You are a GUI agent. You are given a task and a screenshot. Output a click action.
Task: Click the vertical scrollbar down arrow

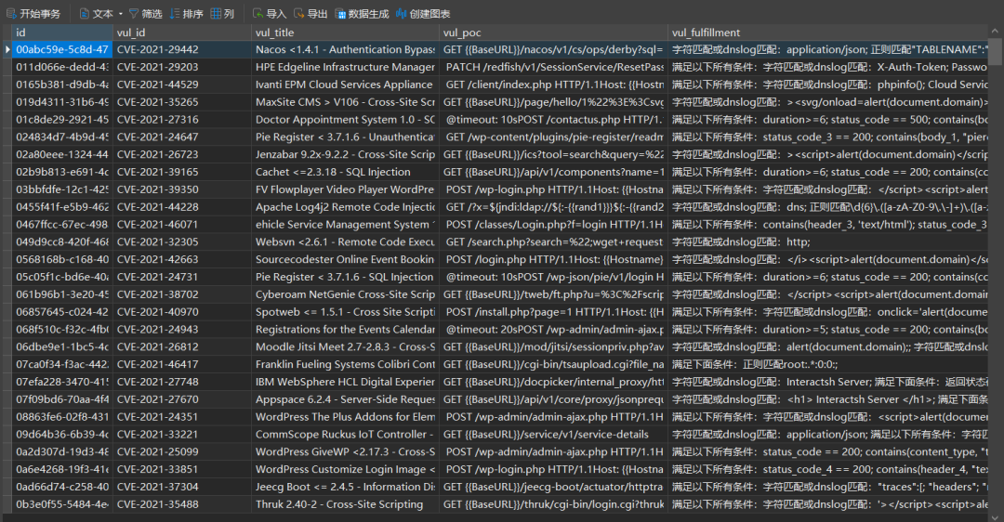pos(995,516)
